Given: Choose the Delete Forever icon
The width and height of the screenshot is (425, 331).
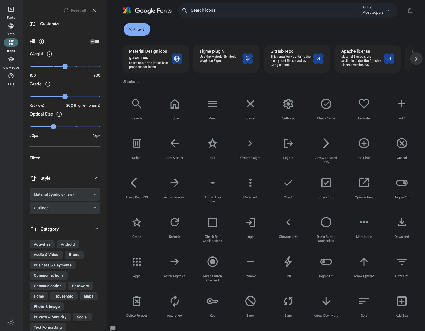Looking at the screenshot, I should pyautogui.click(x=137, y=301).
